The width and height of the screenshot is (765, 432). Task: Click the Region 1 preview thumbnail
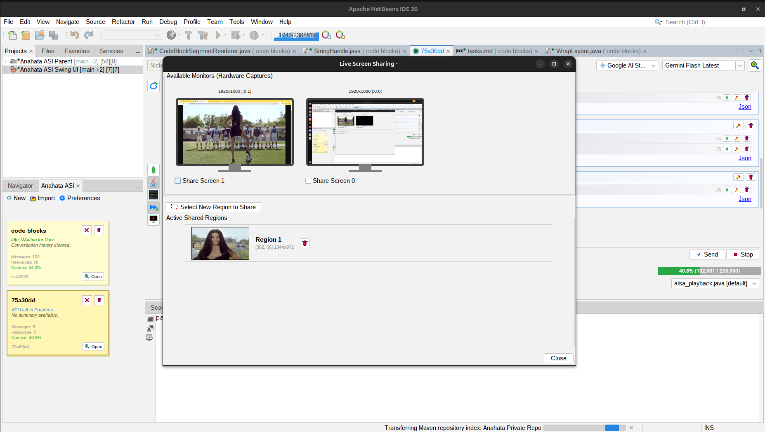[220, 243]
